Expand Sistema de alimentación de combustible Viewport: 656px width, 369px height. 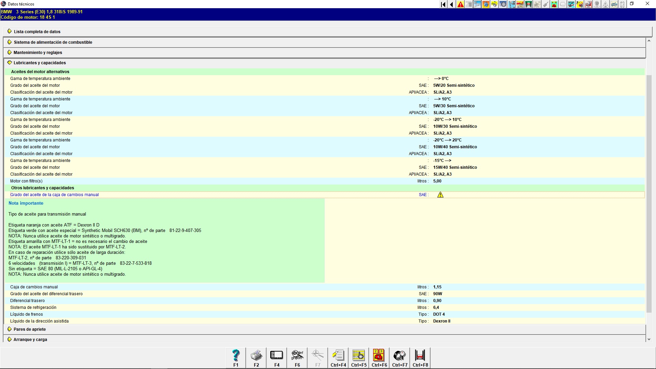53,42
